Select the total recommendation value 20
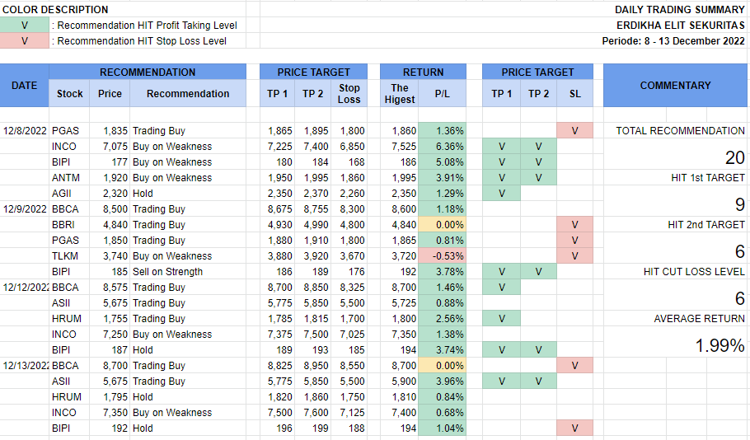Viewport: 750px width, 440px height. click(734, 158)
